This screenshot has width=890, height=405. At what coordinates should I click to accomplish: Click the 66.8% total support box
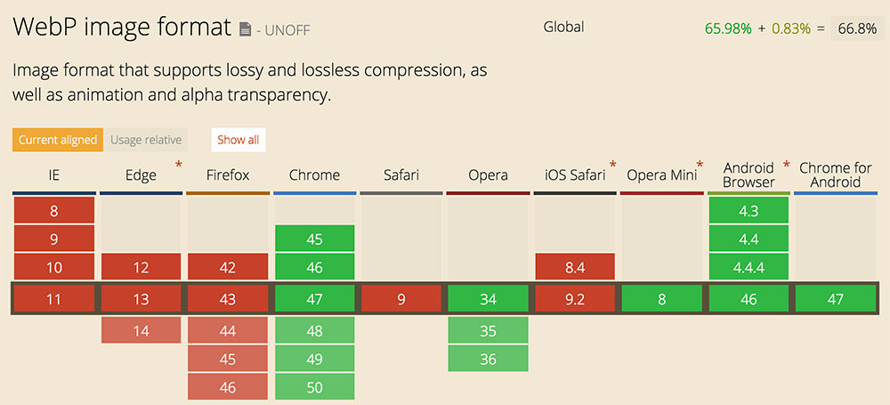(857, 29)
